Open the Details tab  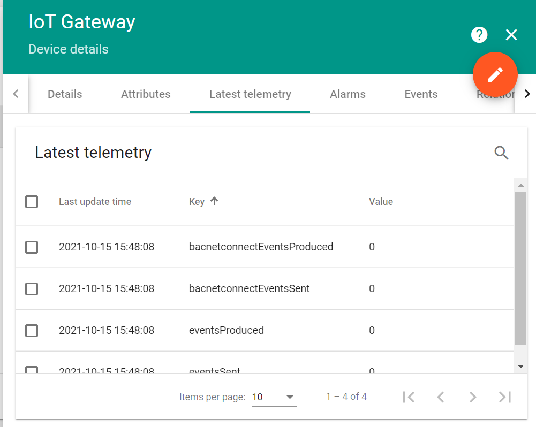64,94
